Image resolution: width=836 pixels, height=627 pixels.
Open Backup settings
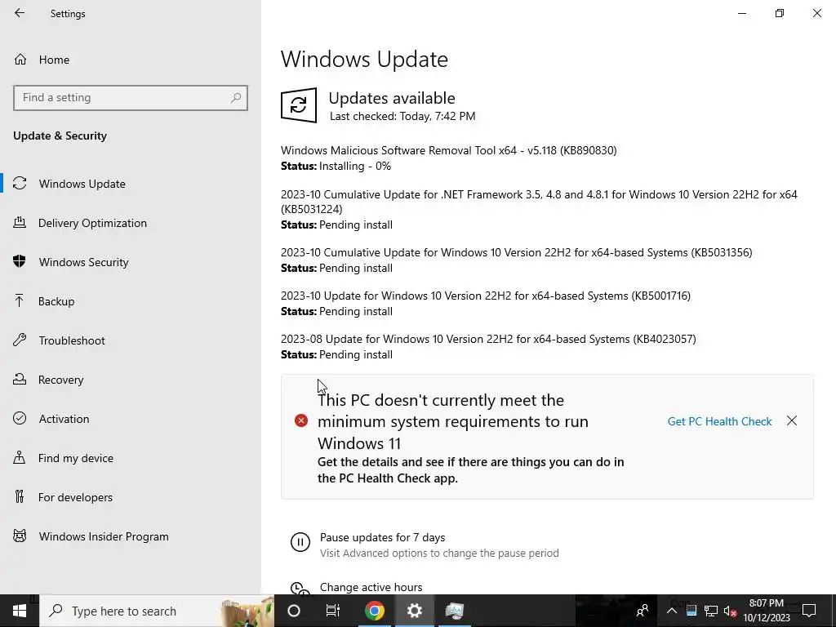point(56,301)
